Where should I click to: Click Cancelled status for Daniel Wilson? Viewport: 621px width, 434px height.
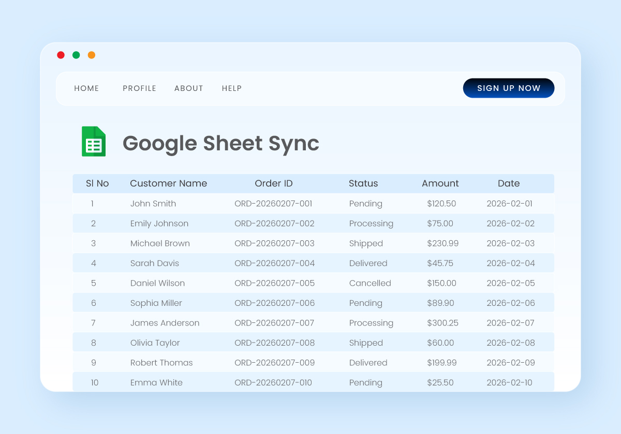point(370,283)
